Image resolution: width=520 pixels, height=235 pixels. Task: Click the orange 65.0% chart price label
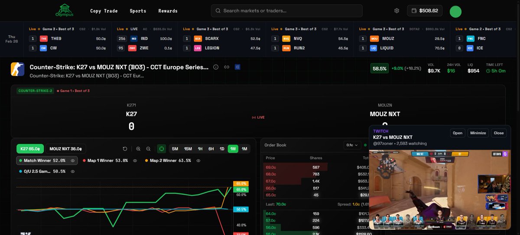tap(241, 184)
